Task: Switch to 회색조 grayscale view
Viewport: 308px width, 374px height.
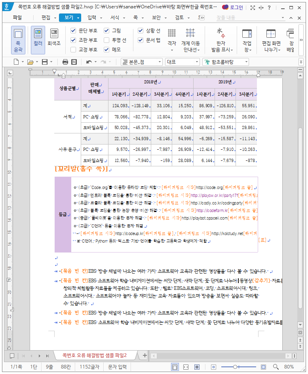Action: (x=54, y=37)
